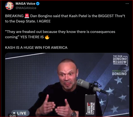Viewport: 133px width, 117px height.
Task: Click The Dan Bongino Show logo watermark
Action: pyautogui.click(x=120, y=60)
